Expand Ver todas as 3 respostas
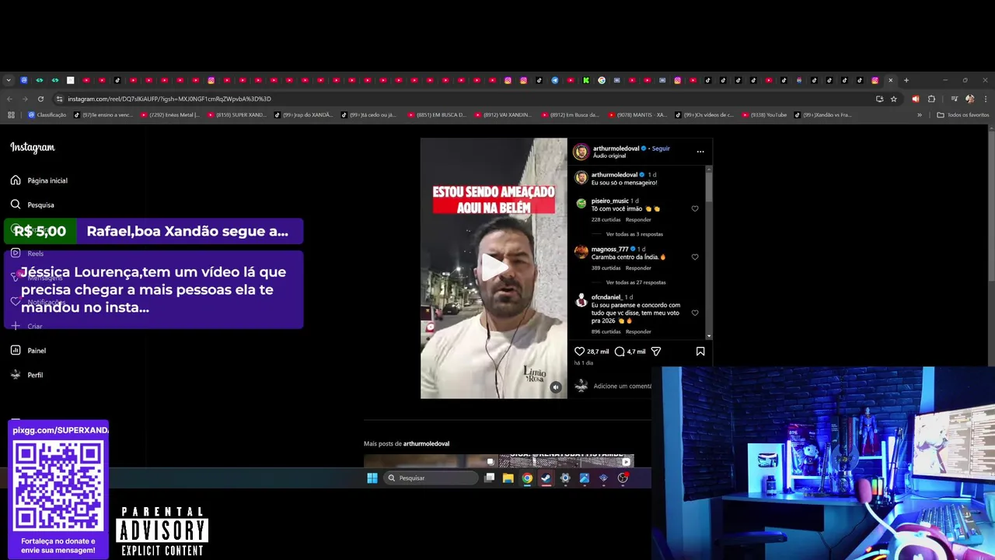Viewport: 995px width, 560px height. coord(634,234)
